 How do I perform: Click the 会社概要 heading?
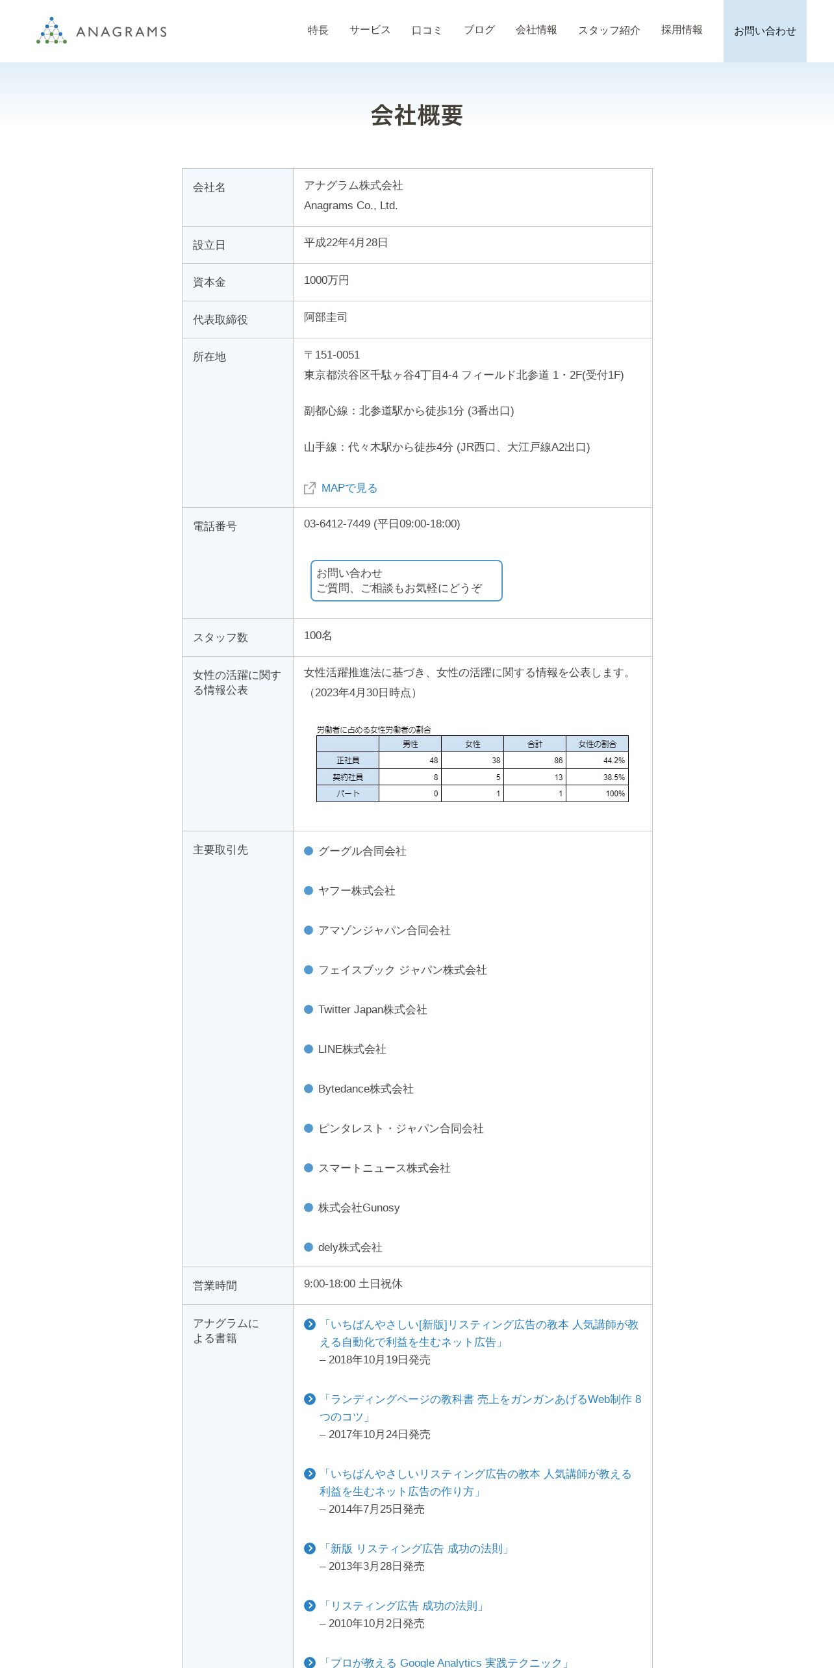coord(417,116)
